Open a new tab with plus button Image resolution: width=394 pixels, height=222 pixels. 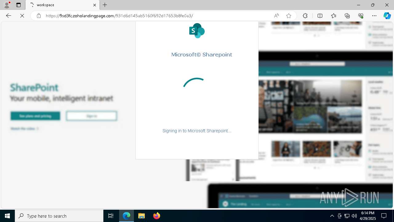(105, 5)
